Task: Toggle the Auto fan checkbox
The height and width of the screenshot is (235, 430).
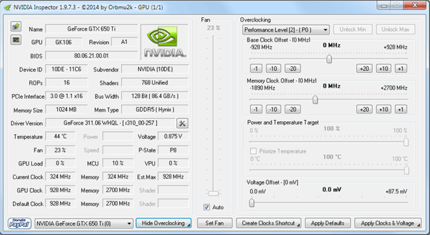Action: [x=207, y=207]
